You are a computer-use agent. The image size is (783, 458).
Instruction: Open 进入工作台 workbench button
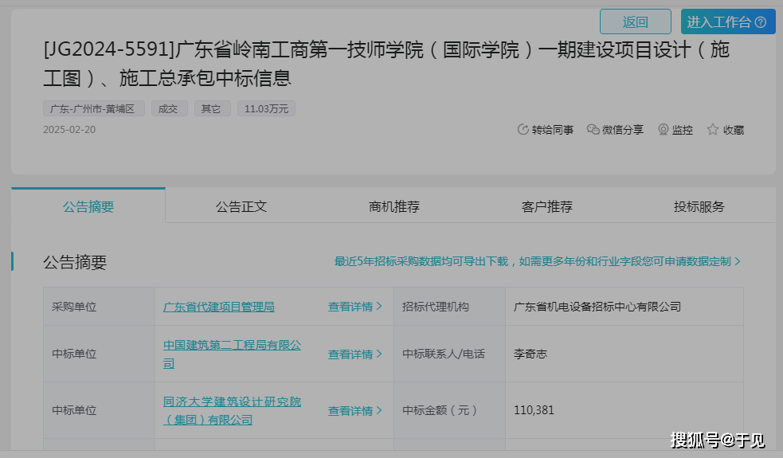pyautogui.click(x=718, y=22)
